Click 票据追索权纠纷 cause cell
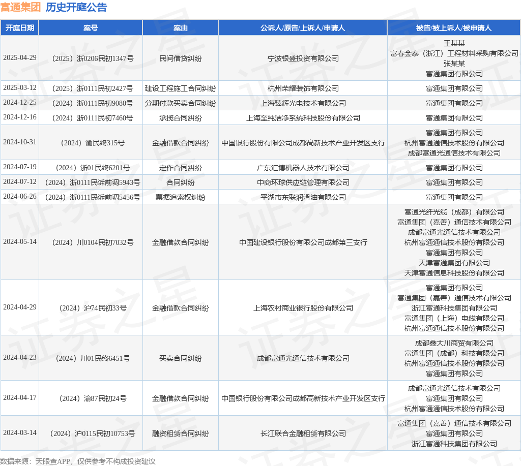The image size is (521, 466). [181, 197]
